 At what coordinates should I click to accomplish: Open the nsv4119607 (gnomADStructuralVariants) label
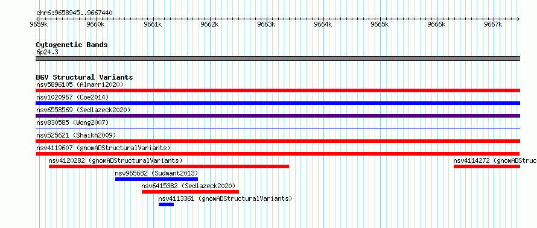tap(103, 148)
